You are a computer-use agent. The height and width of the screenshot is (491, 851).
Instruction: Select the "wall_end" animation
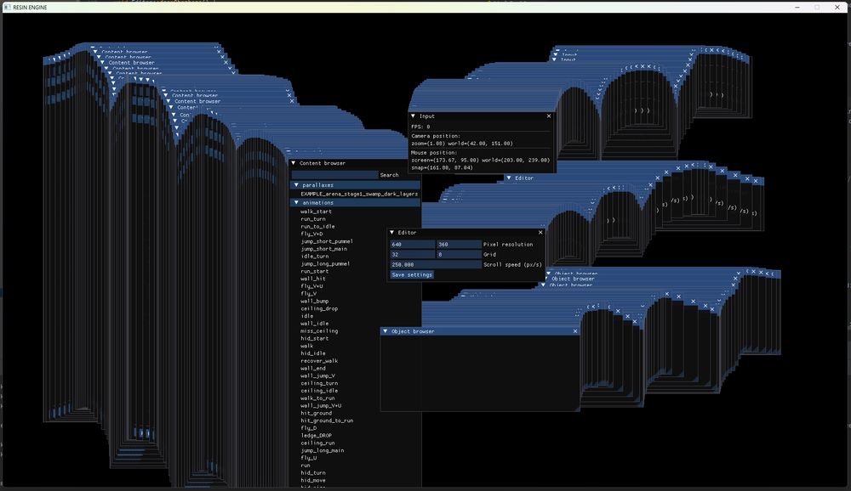point(313,369)
